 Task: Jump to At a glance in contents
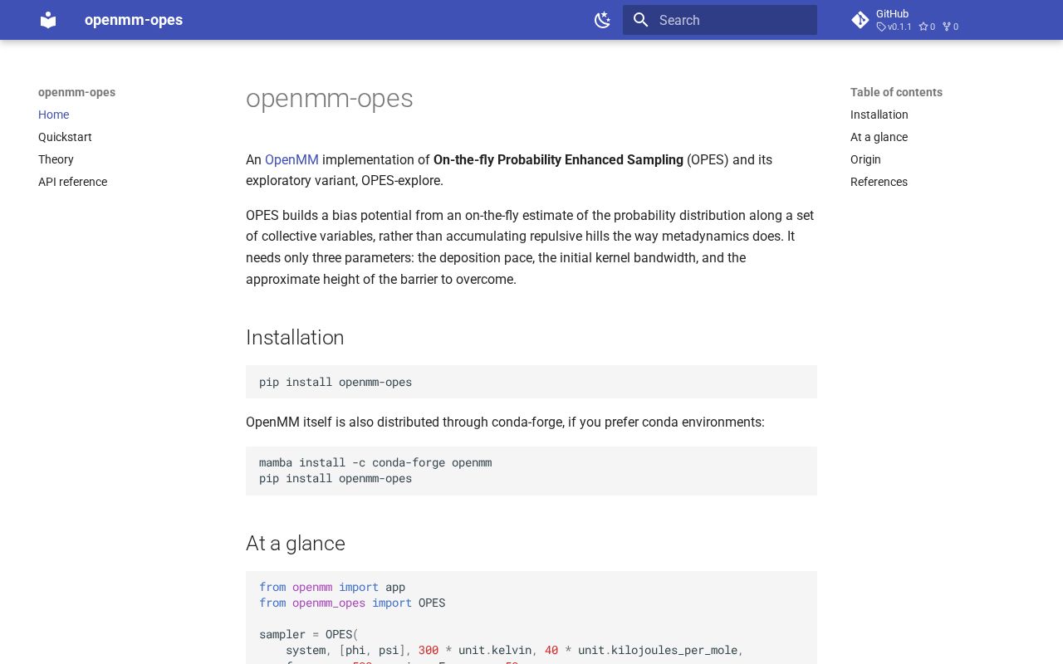point(879,137)
